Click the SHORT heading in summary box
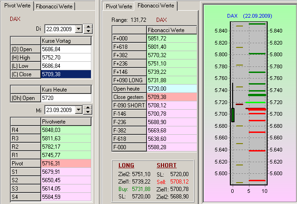 click(x=166, y=165)
